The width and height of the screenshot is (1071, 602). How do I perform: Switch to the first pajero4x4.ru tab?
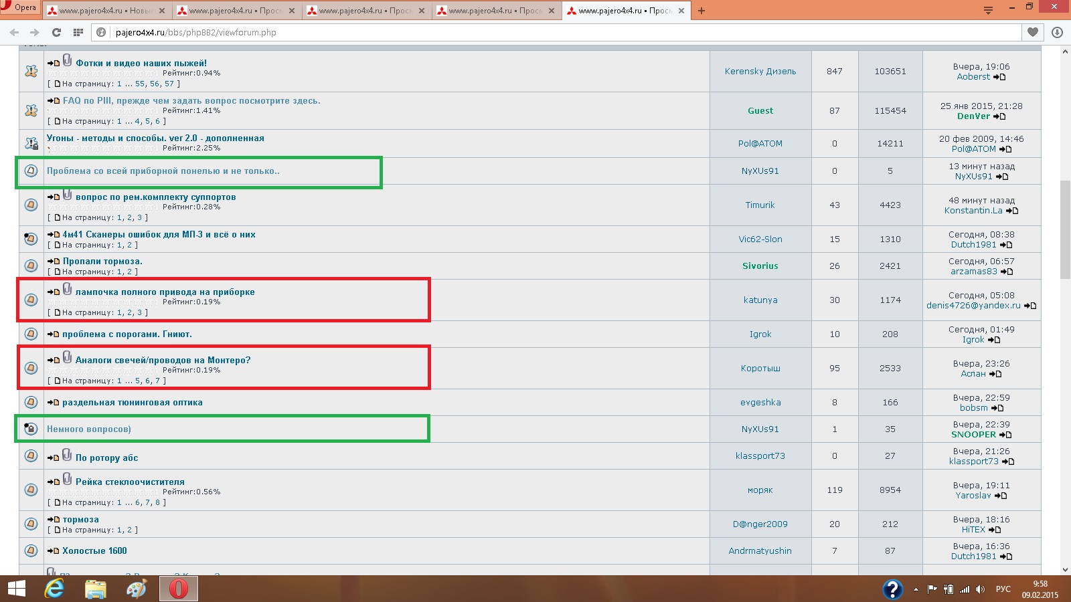[x=105, y=11]
